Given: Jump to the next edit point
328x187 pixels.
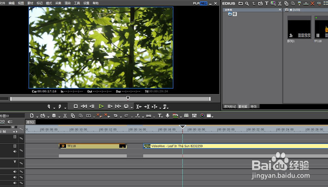Looking at the screenshot, I should 147,107.
